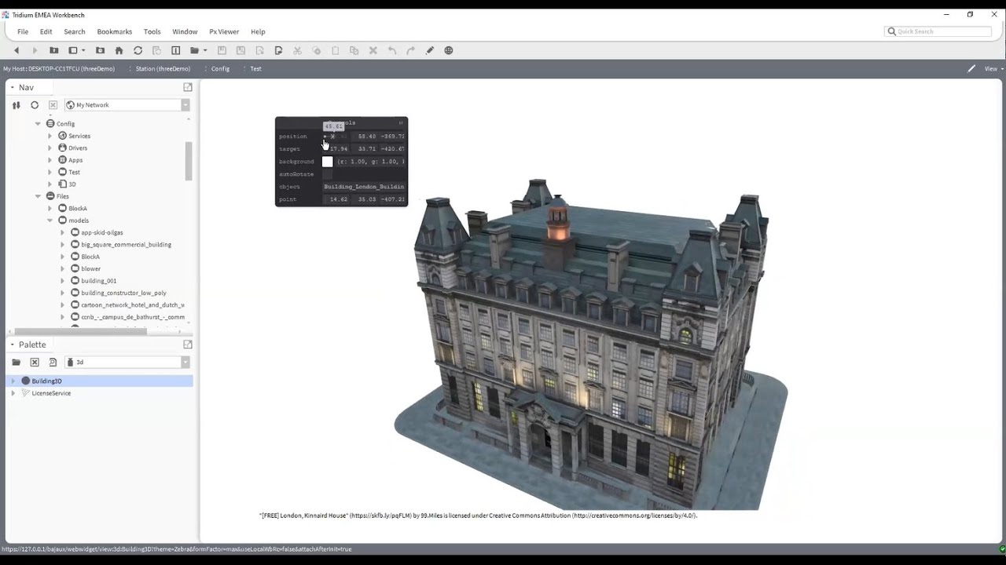Click the Delete X icon in the toolbar
This screenshot has width=1006, height=565.
[373, 50]
